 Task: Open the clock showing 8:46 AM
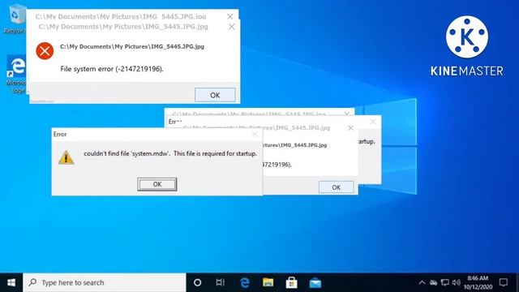pos(478,282)
